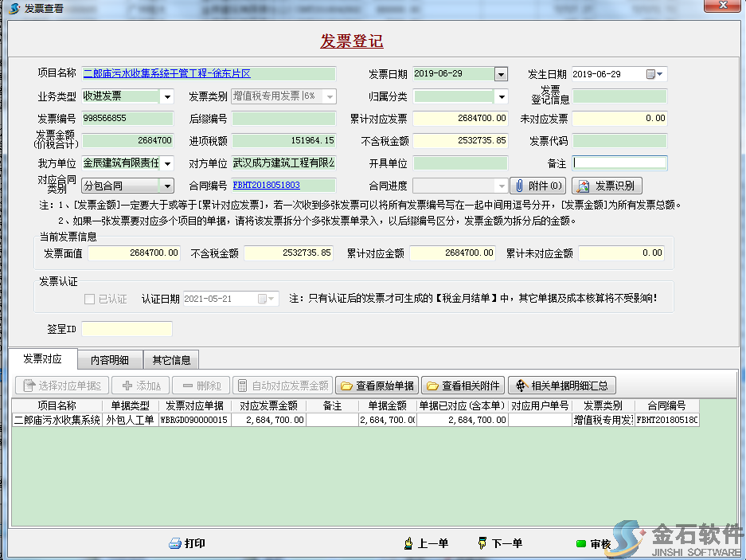
Task: Click the 打印 printer icon
Action: [x=176, y=543]
